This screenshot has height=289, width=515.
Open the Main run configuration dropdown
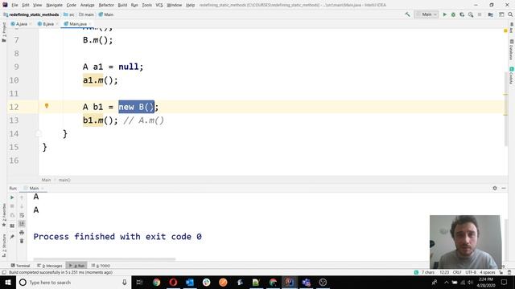pos(426,14)
